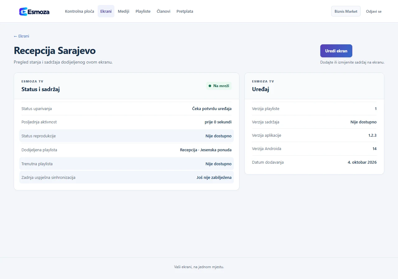Click the footer text Vaši ekrani, na jednom mjestu.
Screen dimensions: 398x279
click(x=199, y=267)
